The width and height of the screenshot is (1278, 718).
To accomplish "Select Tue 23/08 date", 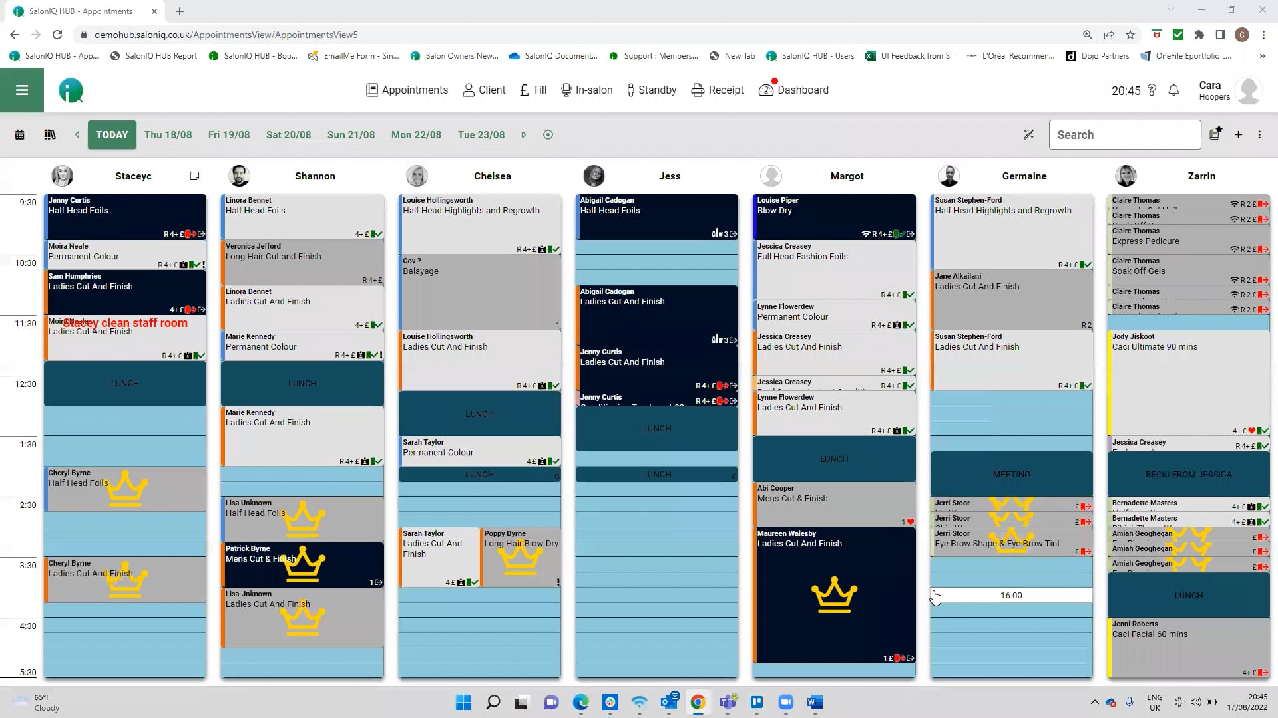I will [481, 135].
